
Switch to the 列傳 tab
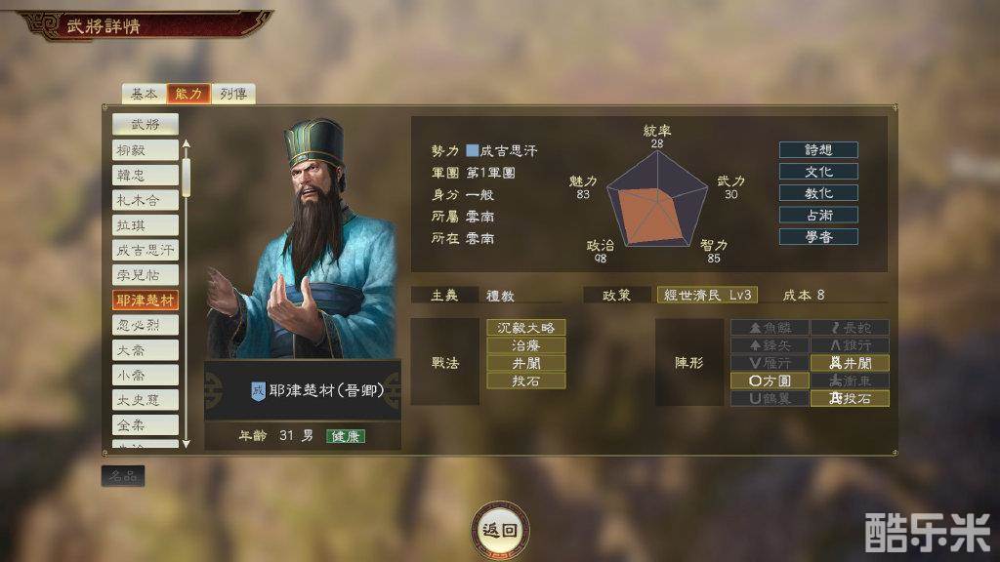233,94
